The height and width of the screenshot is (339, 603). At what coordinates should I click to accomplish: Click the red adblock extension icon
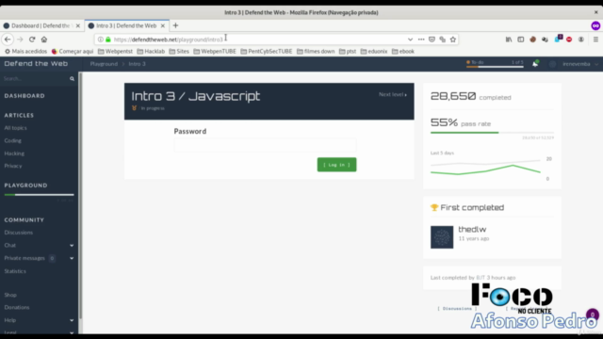569,40
